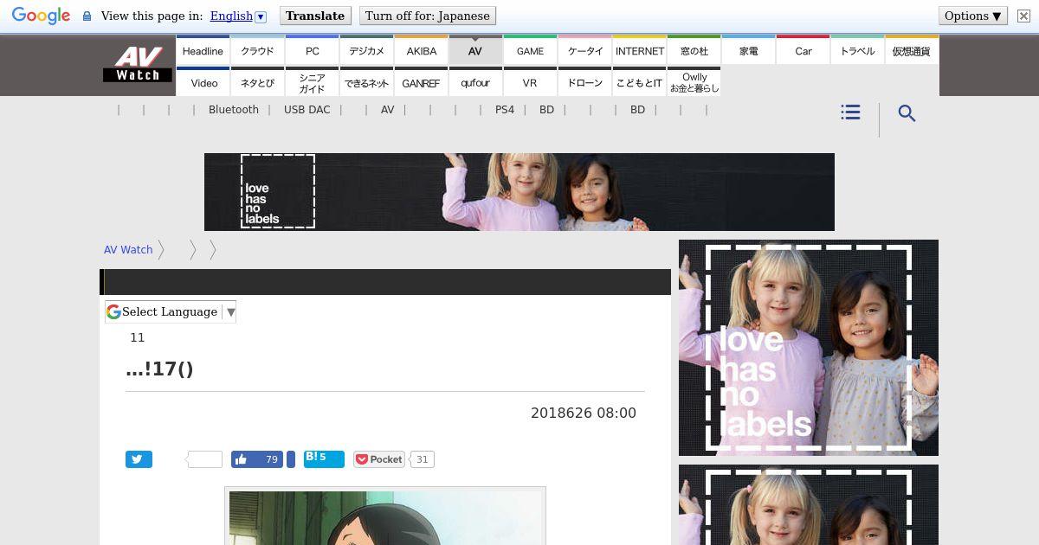The height and width of the screenshot is (545, 1039).
Task: Open the Options dropdown
Action: pyautogui.click(x=972, y=16)
